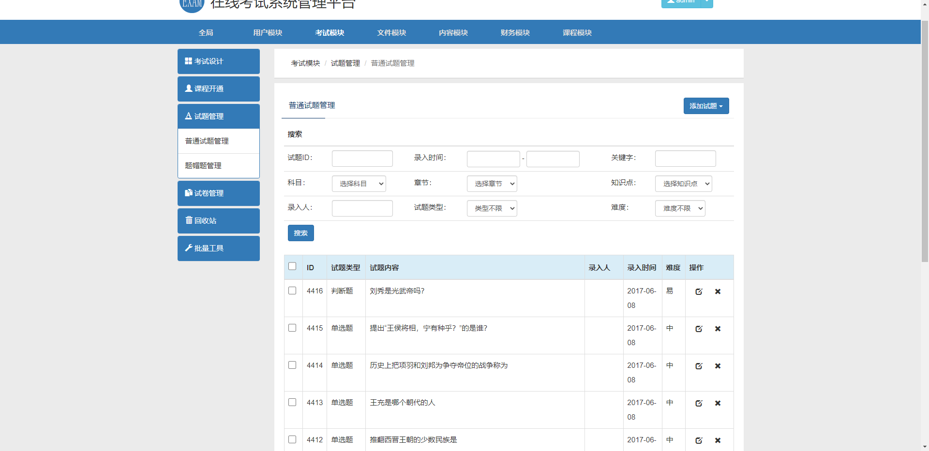The image size is (929, 451).
Task: Switch to the 全局 nav tab
Action: pos(206,32)
